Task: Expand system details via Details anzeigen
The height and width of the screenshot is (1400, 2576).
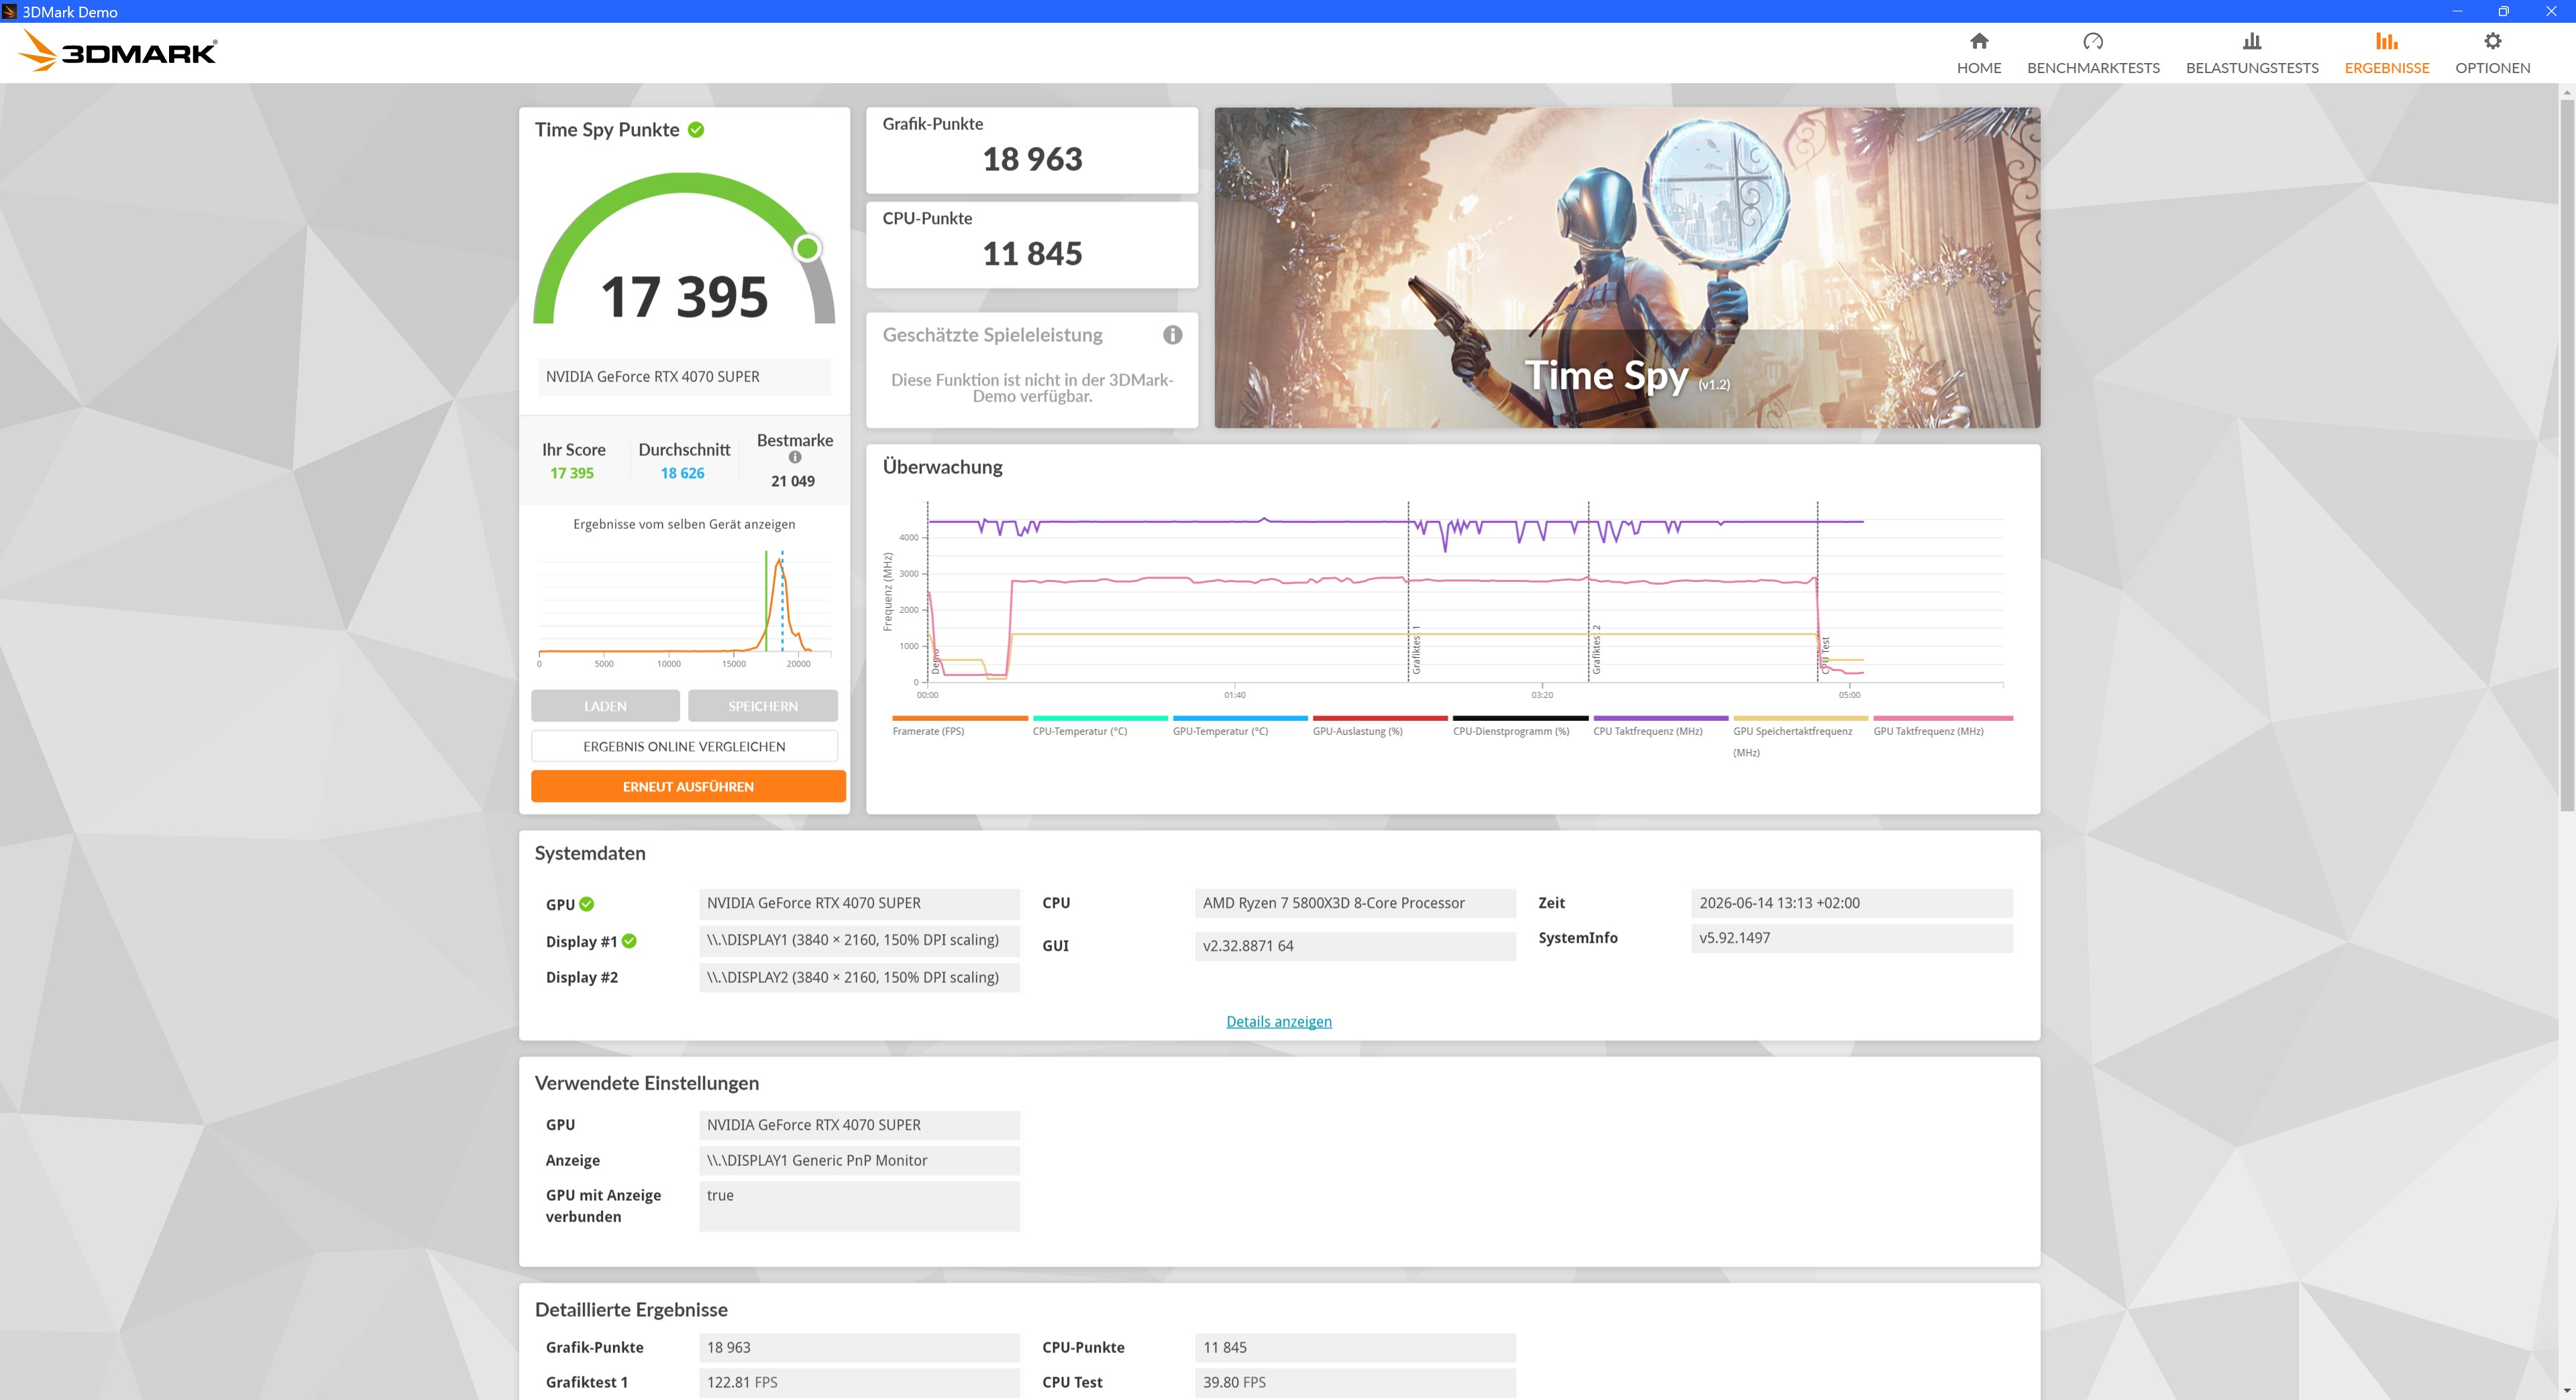Action: [x=1279, y=1021]
